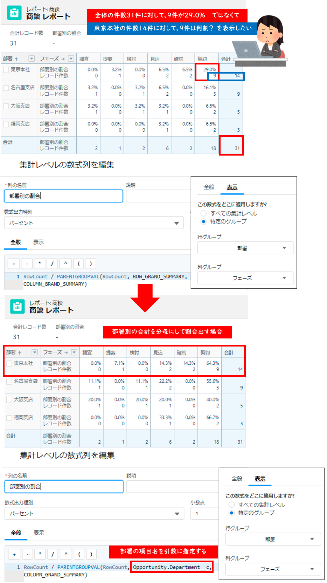Check the 福岡支店 row checkbox in top report
This screenshot has width=327, height=583.
[x=6, y=124]
